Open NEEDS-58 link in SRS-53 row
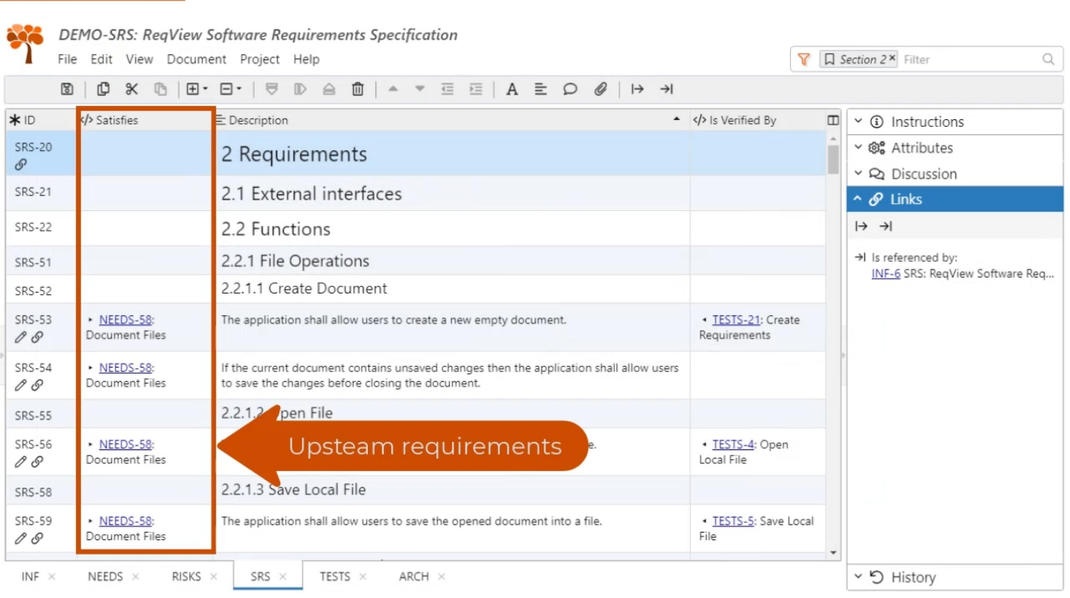This screenshot has width=1070, height=598. coord(125,320)
